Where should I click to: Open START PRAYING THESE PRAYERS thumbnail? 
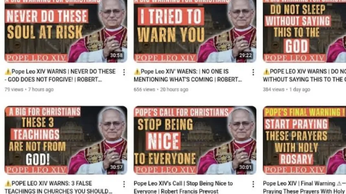(304, 140)
